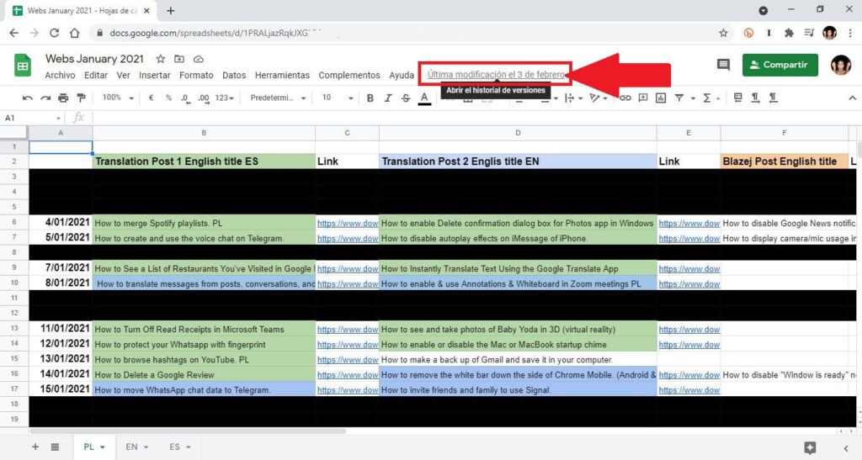Click Última modificación el 3 de febrero link
Image resolution: width=862 pixels, height=460 pixels.
point(496,75)
